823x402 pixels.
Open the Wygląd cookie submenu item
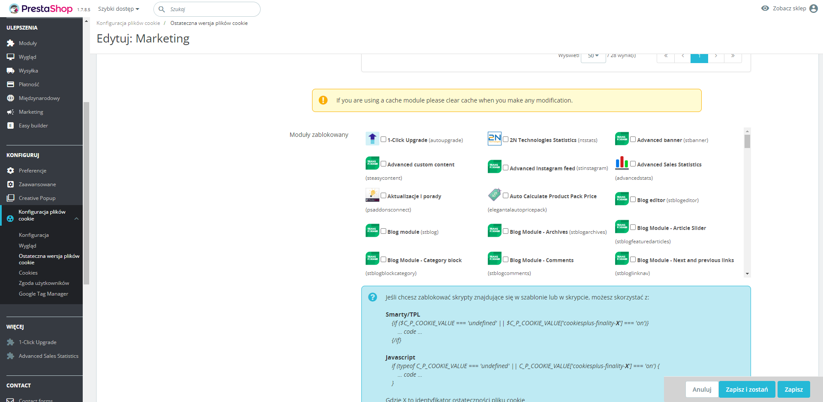(27, 246)
